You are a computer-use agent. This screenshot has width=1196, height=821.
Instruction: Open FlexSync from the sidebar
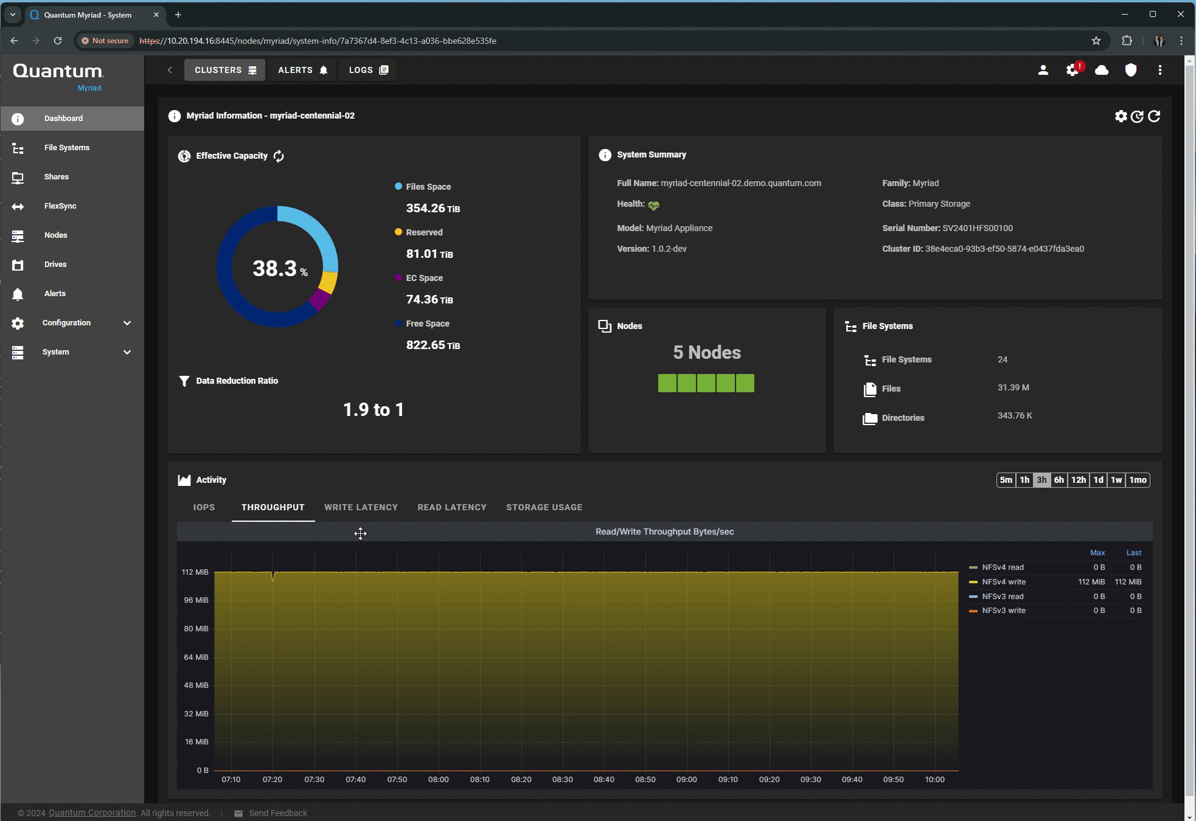point(72,206)
